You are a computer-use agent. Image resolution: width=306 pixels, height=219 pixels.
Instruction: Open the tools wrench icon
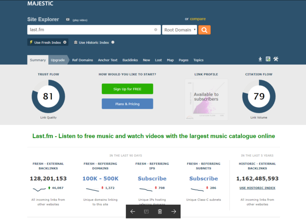point(276,59)
